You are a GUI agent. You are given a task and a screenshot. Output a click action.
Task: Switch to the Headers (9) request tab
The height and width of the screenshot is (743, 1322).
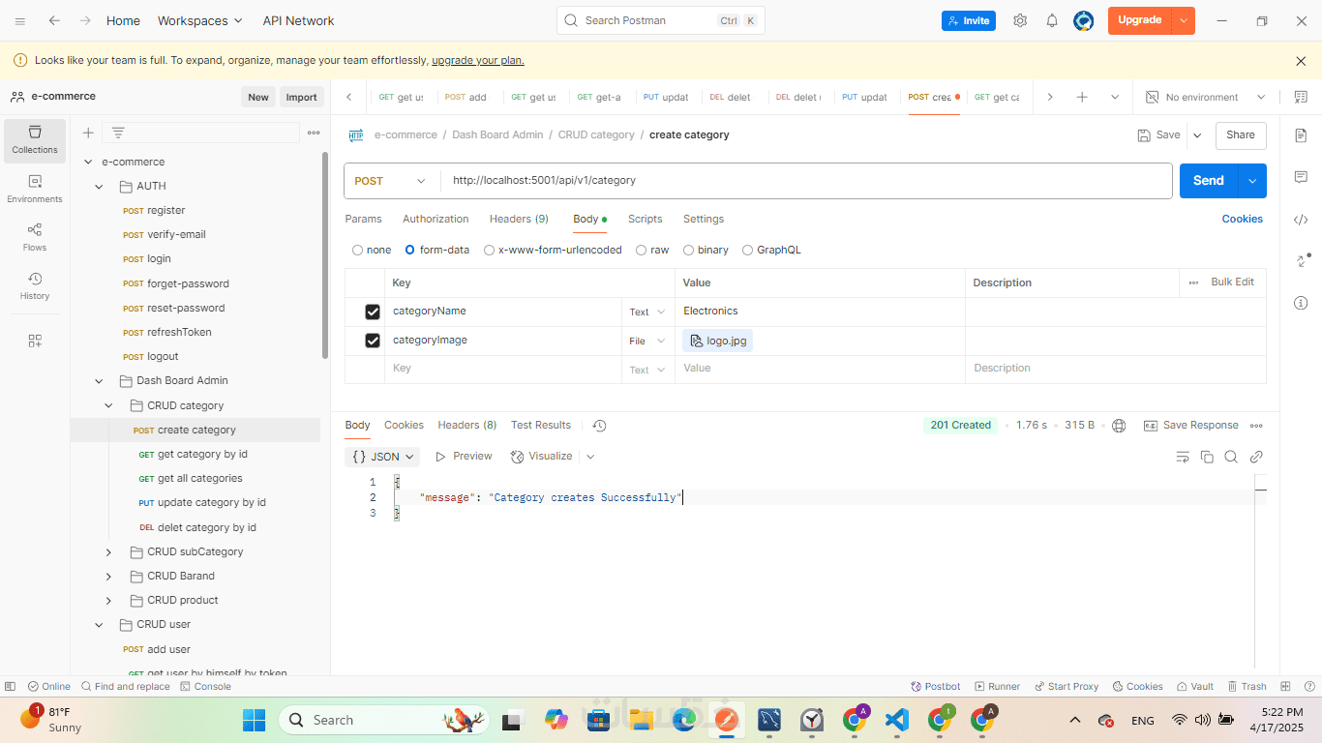click(519, 220)
